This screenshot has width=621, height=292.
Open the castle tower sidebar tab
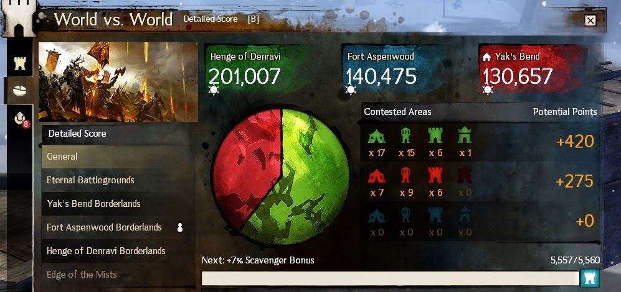point(20,63)
